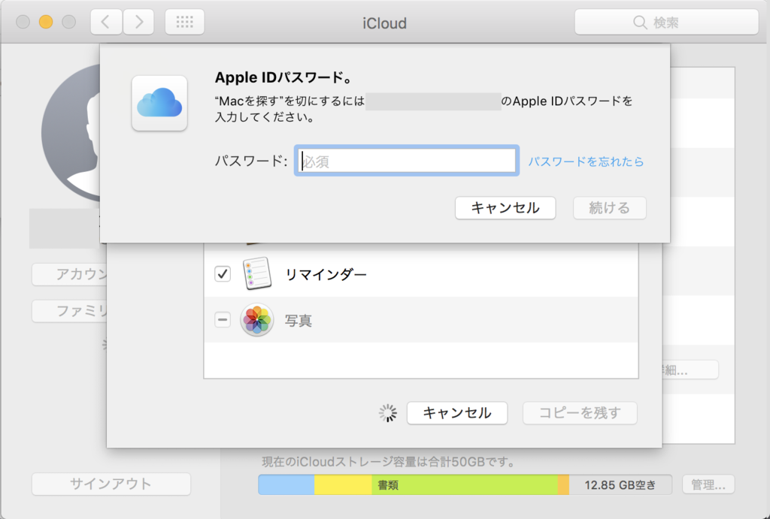Click the search field labeled 検索
Image resolution: width=770 pixels, height=519 pixels.
pos(666,22)
